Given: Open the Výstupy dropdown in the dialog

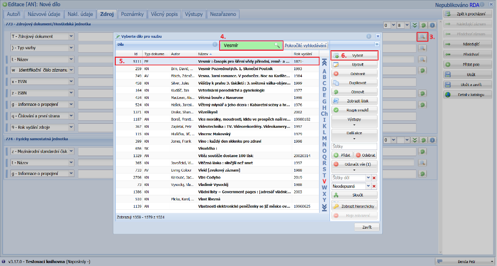Looking at the screenshot, I should click(355, 122).
